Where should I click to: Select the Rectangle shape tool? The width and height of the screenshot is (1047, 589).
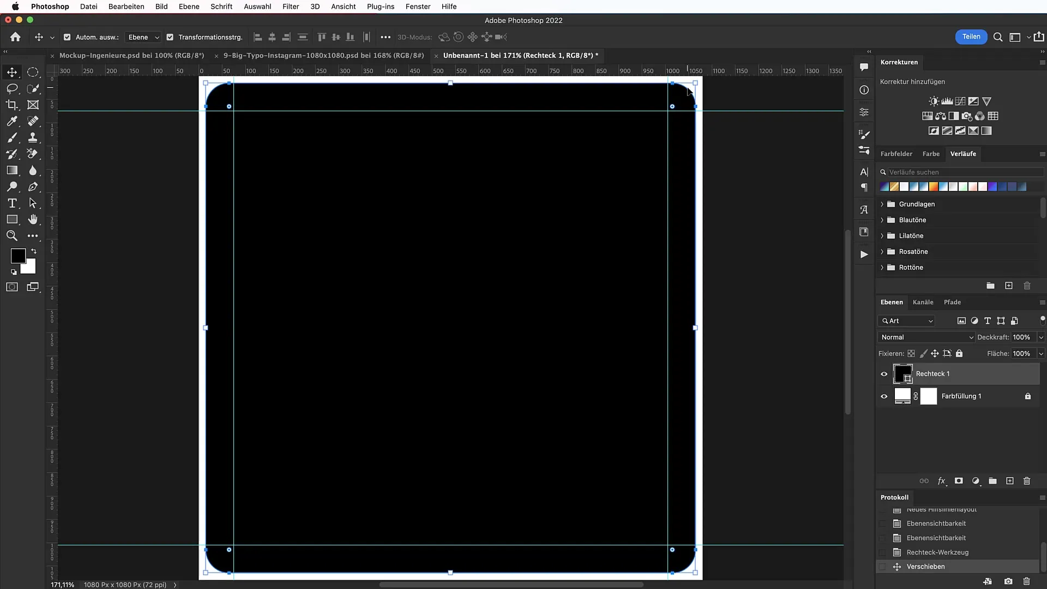12,219
